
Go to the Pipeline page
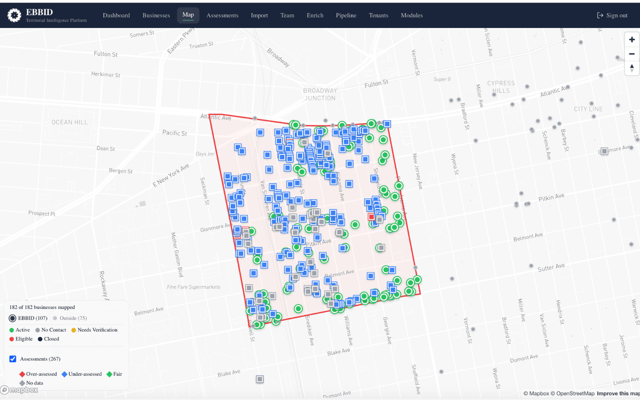coord(346,15)
